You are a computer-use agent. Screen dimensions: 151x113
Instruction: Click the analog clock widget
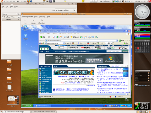tap(142, 12)
